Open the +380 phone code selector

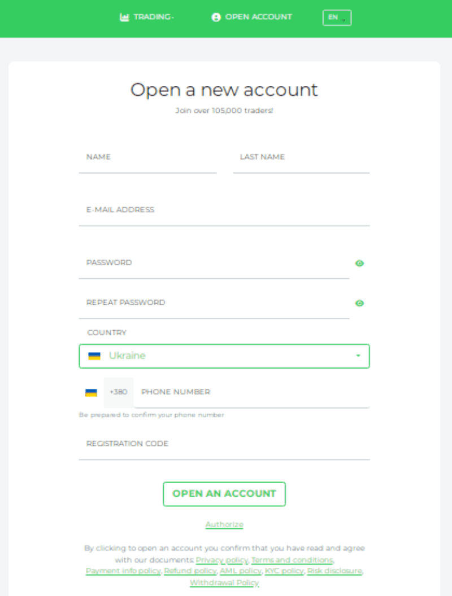pyautogui.click(x=119, y=392)
